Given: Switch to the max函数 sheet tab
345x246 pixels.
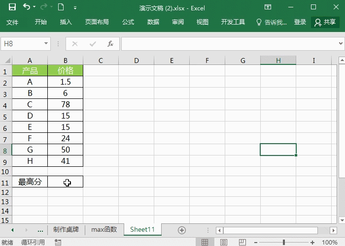Looking at the screenshot, I should click(104, 230).
